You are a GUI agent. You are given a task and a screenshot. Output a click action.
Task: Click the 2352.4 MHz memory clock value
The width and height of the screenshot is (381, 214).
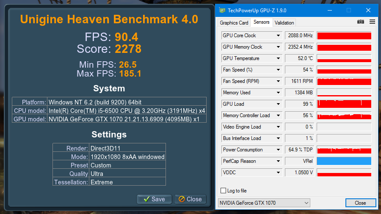point(300,47)
